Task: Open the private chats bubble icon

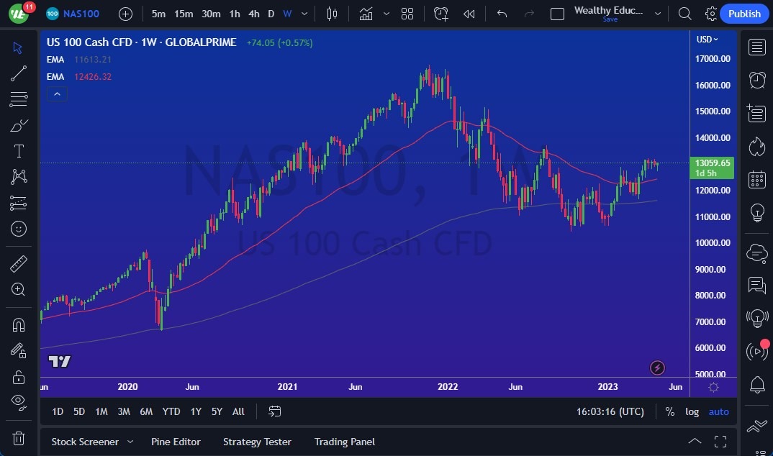Action: pos(756,285)
